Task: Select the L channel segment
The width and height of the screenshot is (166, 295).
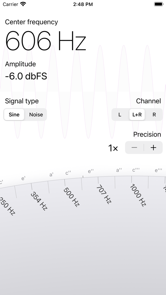Action: [120, 115]
